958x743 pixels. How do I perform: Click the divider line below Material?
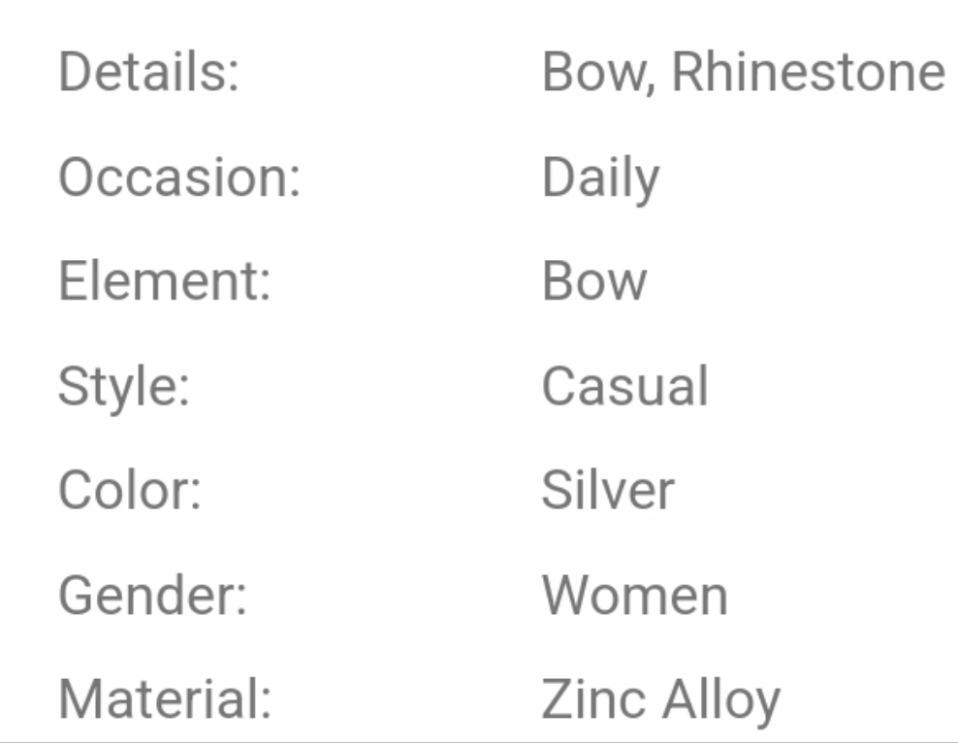click(x=479, y=739)
